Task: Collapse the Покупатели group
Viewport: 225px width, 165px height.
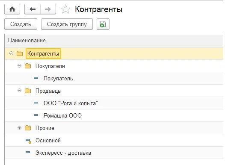Action: pyautogui.click(x=19, y=66)
